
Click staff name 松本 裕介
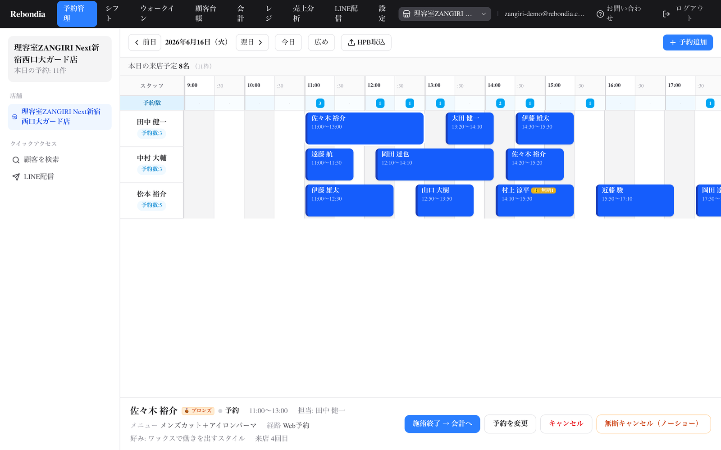(152, 194)
